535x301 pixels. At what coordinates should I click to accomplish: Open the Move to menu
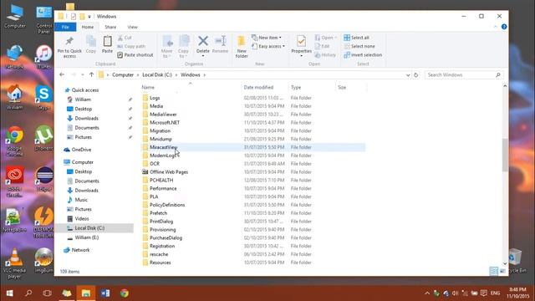167,47
